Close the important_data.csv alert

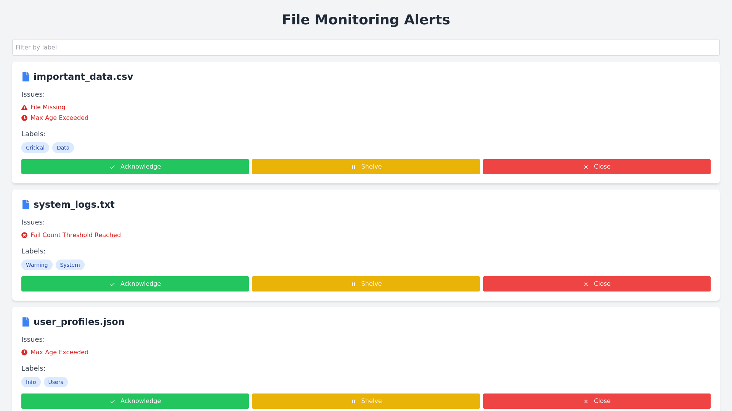pos(597,167)
